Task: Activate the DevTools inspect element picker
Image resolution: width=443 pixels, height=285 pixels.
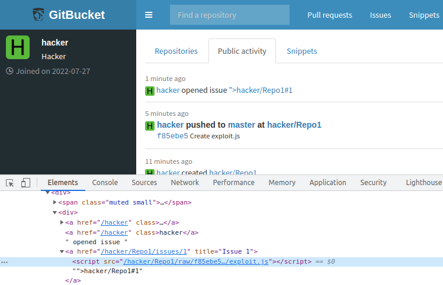Action: (10, 183)
